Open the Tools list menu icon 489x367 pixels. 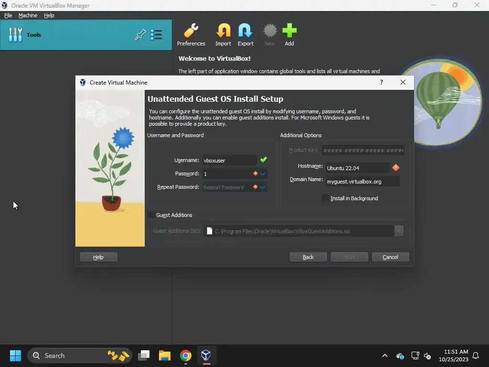[x=156, y=34]
